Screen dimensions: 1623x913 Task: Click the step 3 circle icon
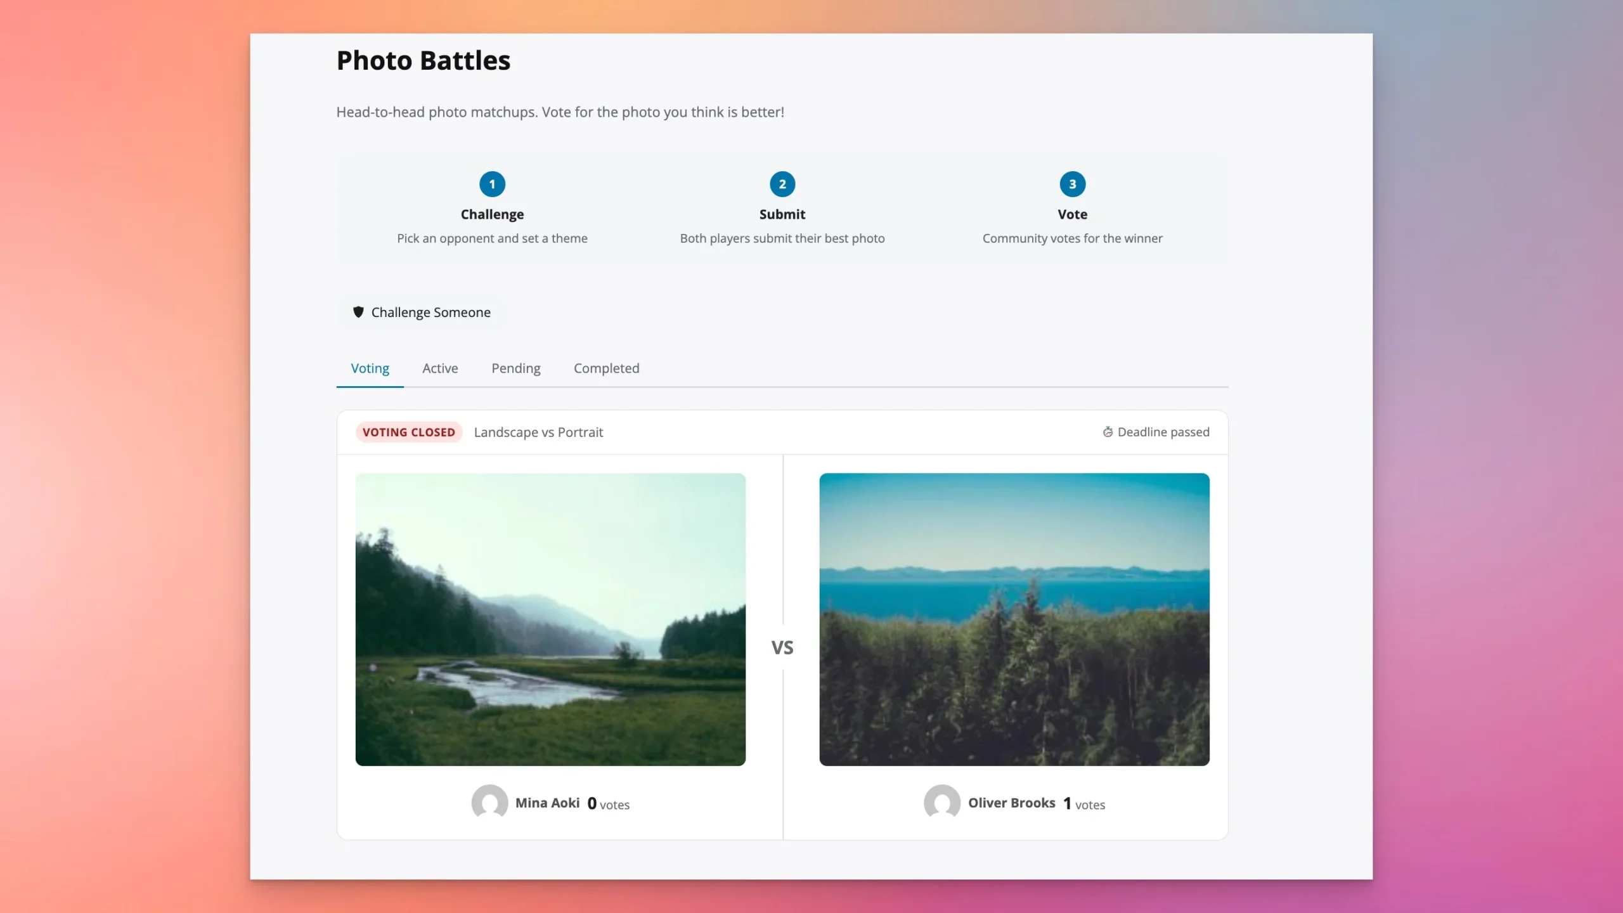[1072, 185]
